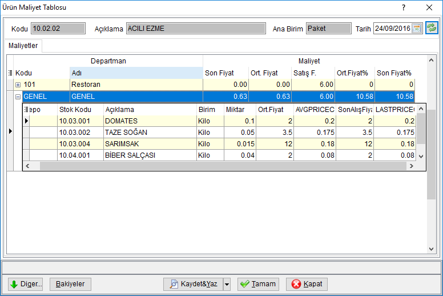
Task: Collapse the GENEL department row
Action: tap(18, 97)
